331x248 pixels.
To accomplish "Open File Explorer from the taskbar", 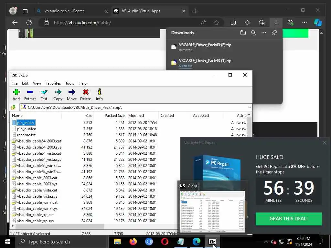I will coord(117,242).
